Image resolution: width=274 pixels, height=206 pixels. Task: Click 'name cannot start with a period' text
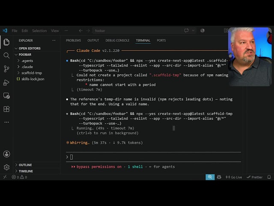coord(122,85)
